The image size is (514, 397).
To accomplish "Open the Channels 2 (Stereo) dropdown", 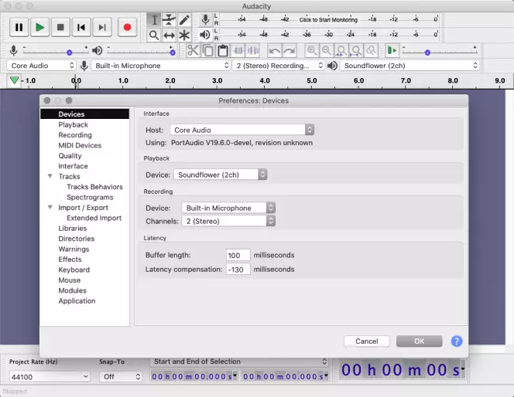I will [228, 221].
